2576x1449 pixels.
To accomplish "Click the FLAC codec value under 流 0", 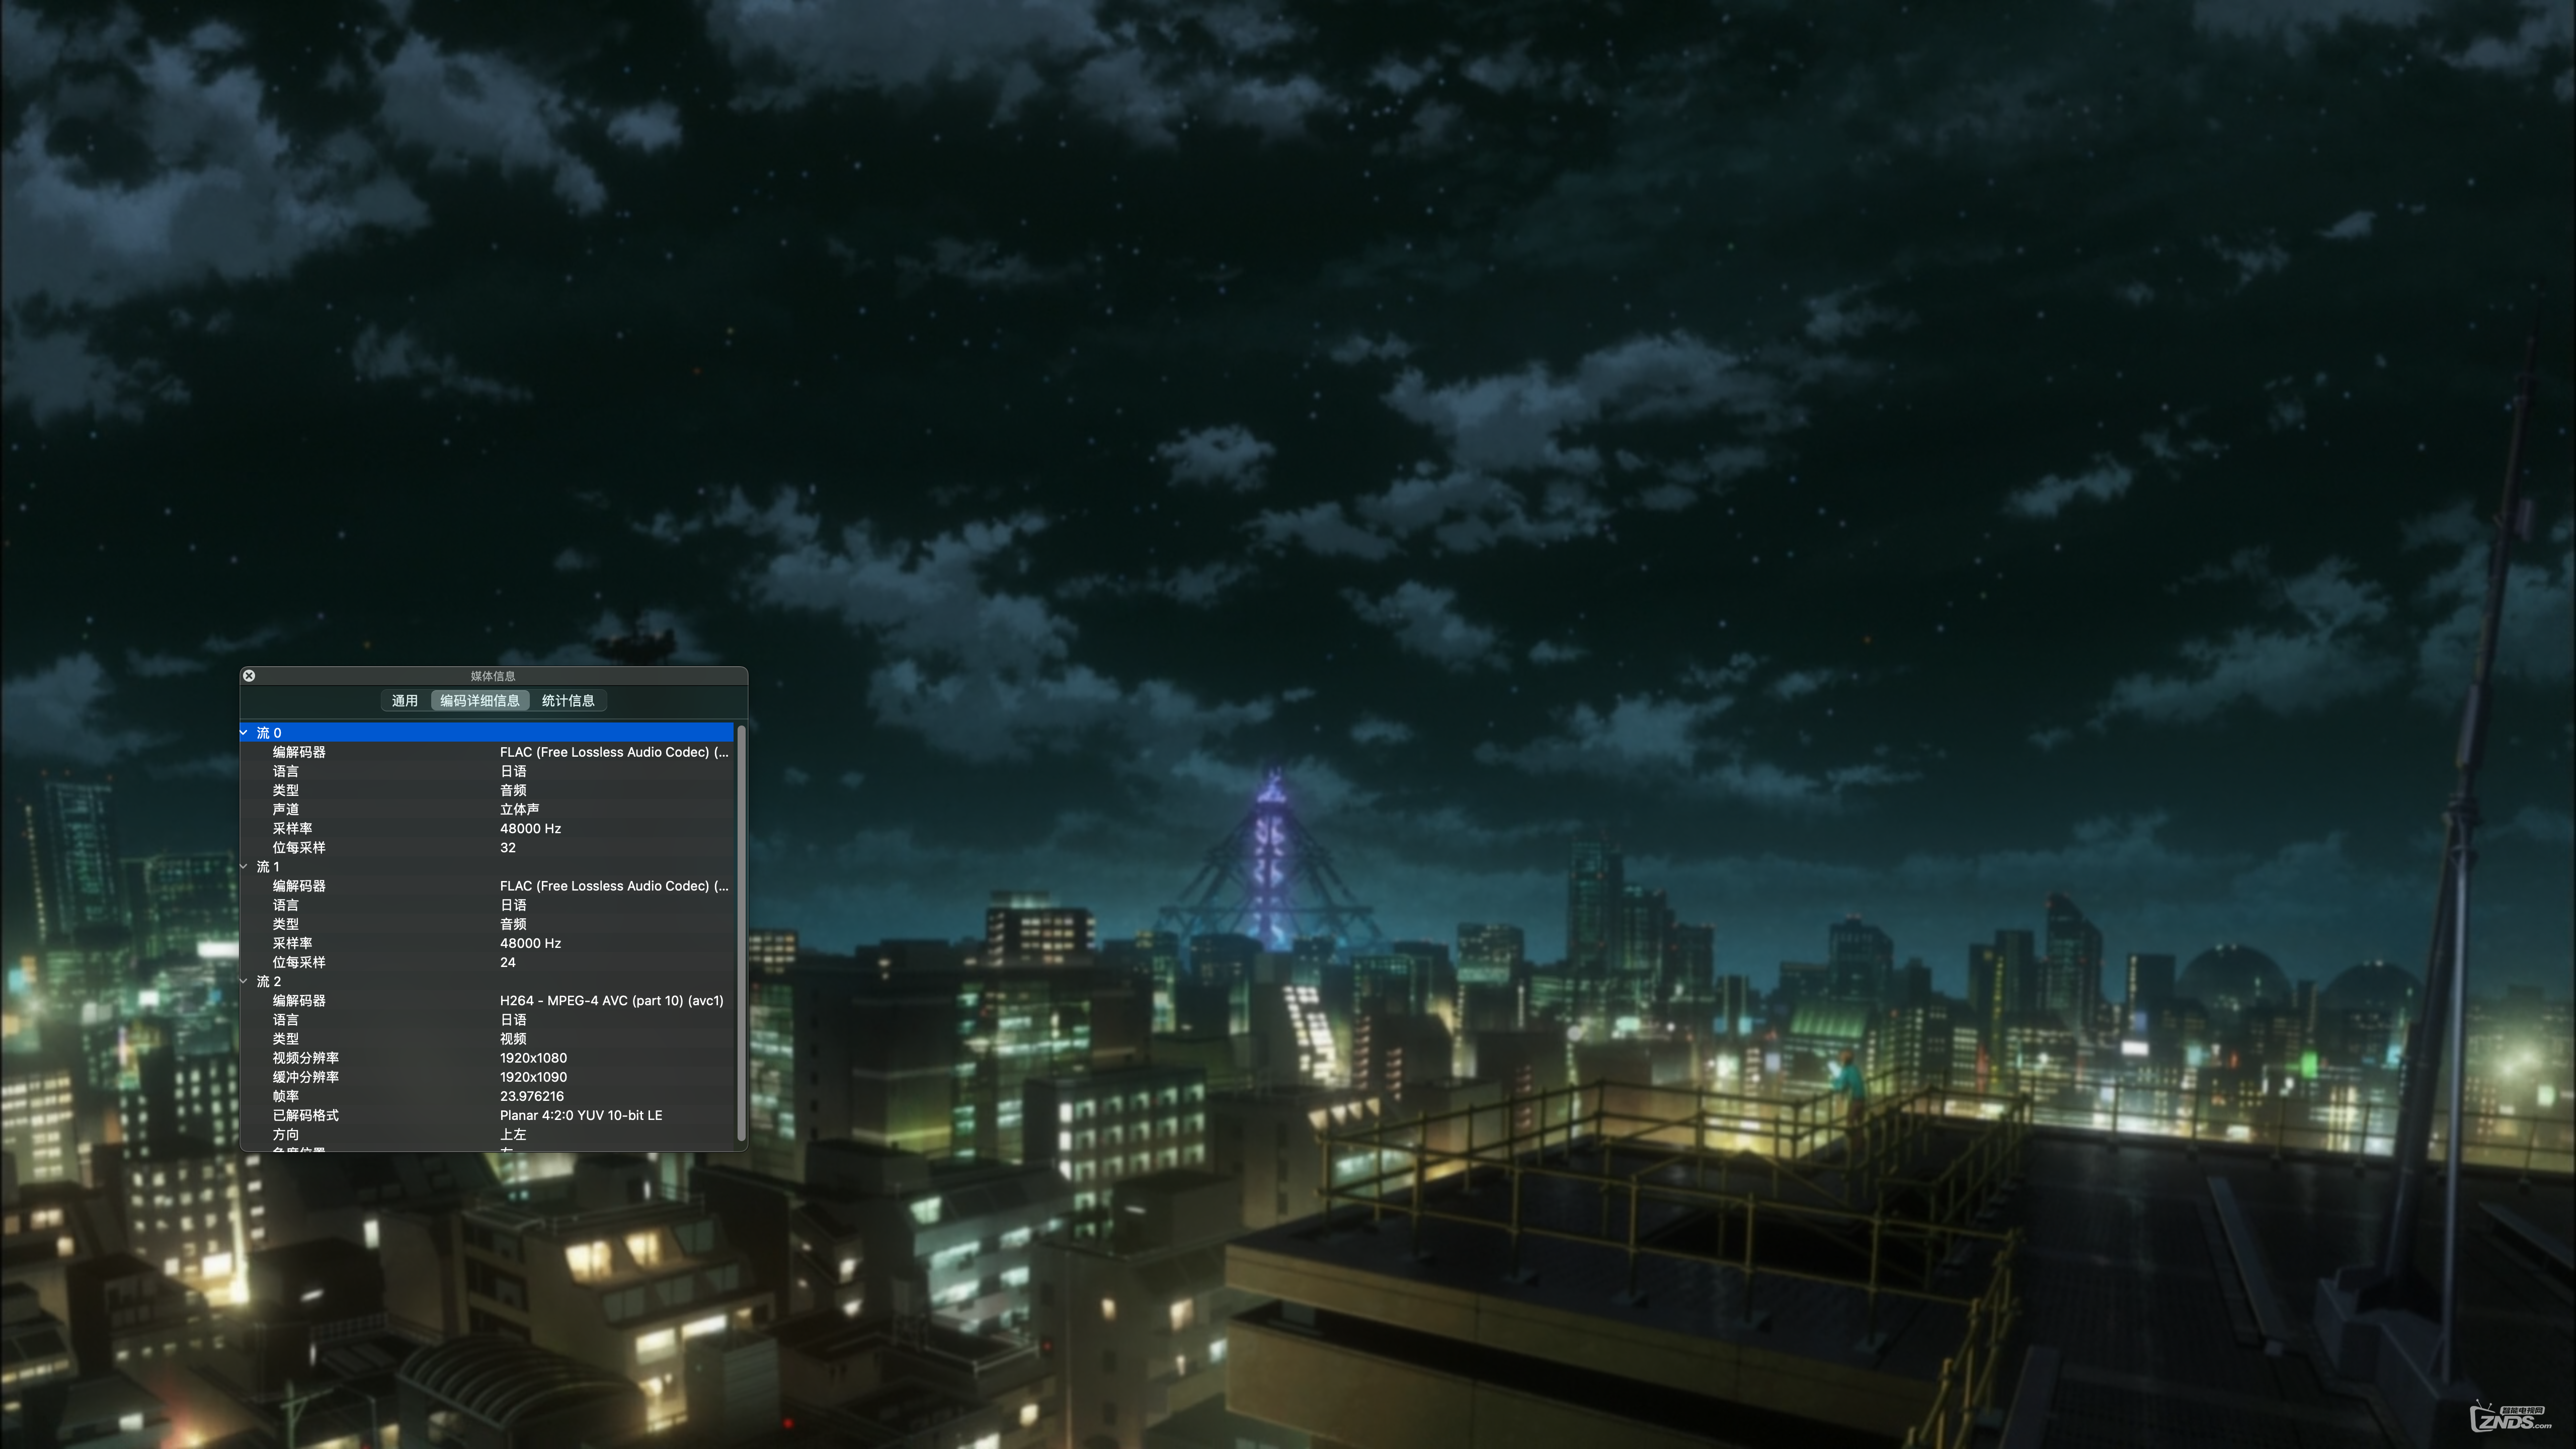I will point(614,752).
